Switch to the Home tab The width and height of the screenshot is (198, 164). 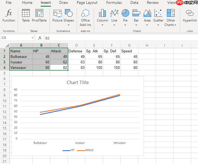click(x=27, y=2)
